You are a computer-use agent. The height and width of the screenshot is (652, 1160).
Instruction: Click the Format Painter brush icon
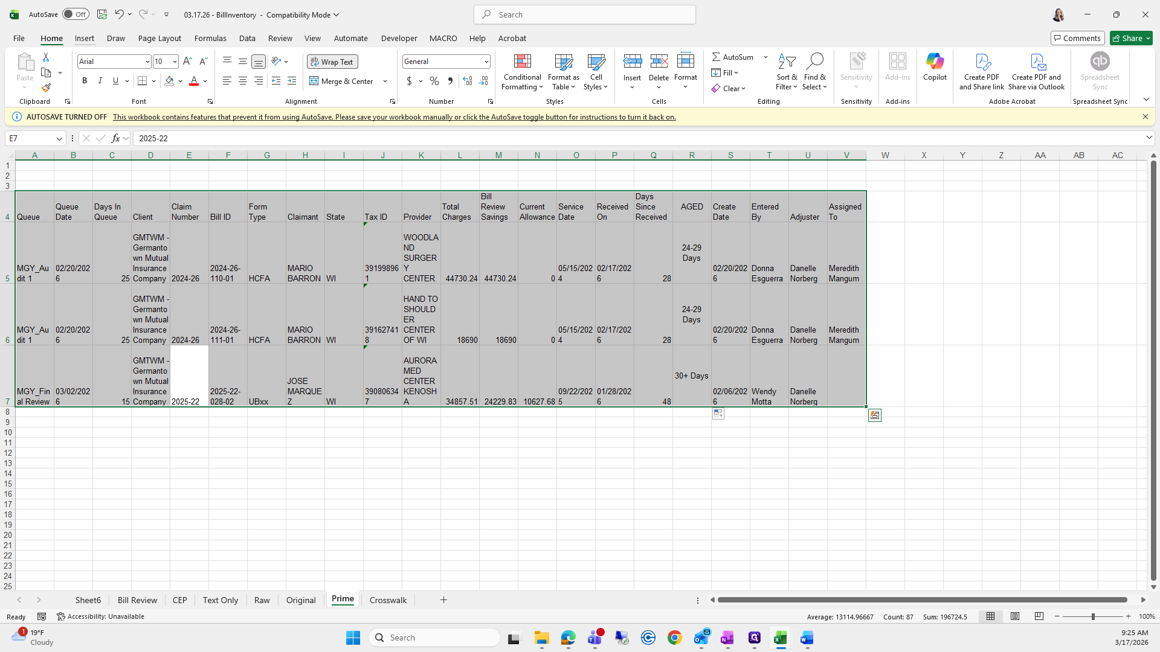46,88
